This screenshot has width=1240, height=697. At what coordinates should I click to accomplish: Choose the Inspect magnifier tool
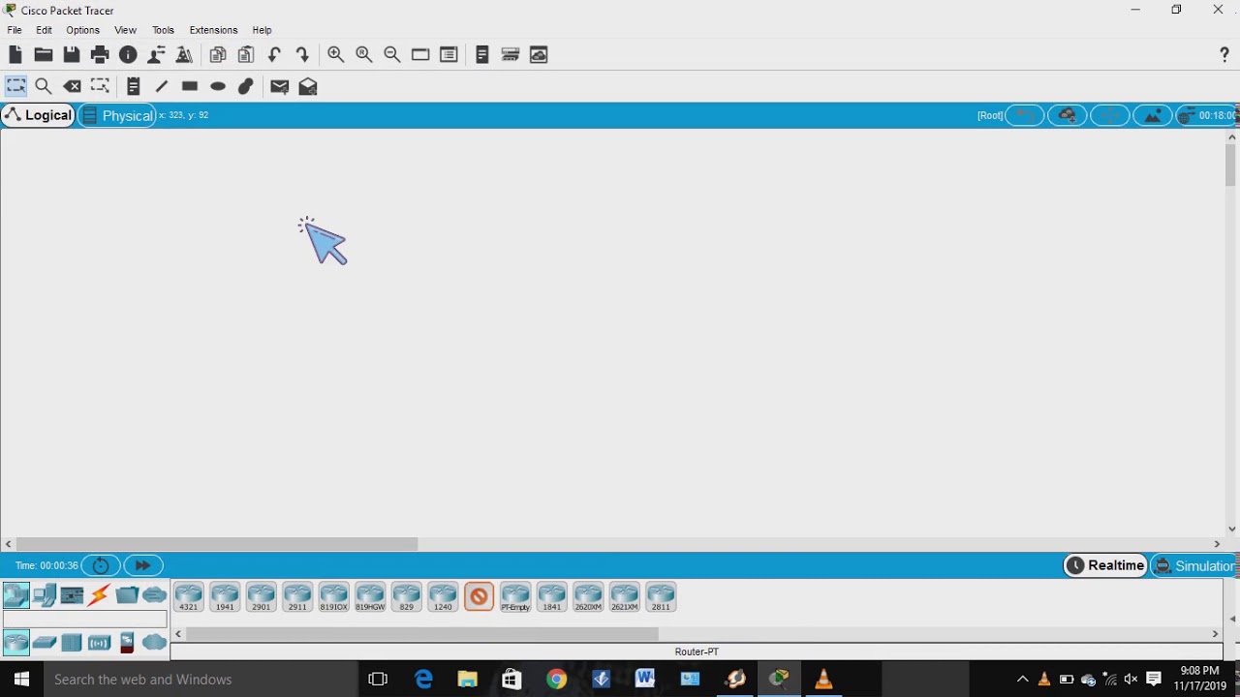pyautogui.click(x=44, y=86)
